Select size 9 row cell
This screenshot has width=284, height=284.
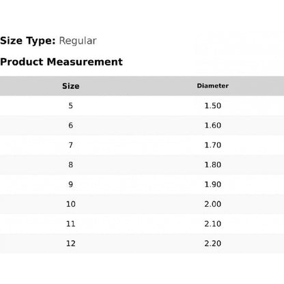point(71,184)
